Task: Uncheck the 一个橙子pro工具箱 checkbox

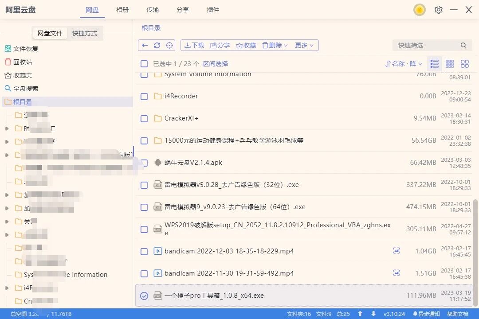Action: point(144,296)
